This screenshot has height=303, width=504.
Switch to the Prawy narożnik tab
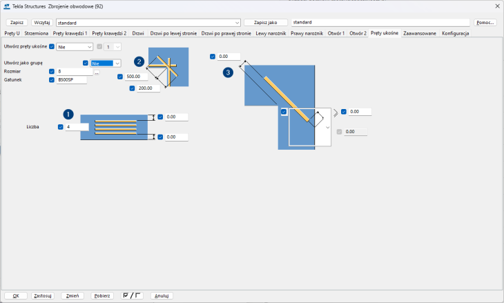coord(307,33)
